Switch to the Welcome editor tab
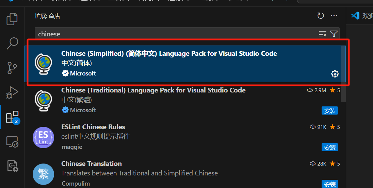The width and height of the screenshot is (373, 188). pos(361,16)
